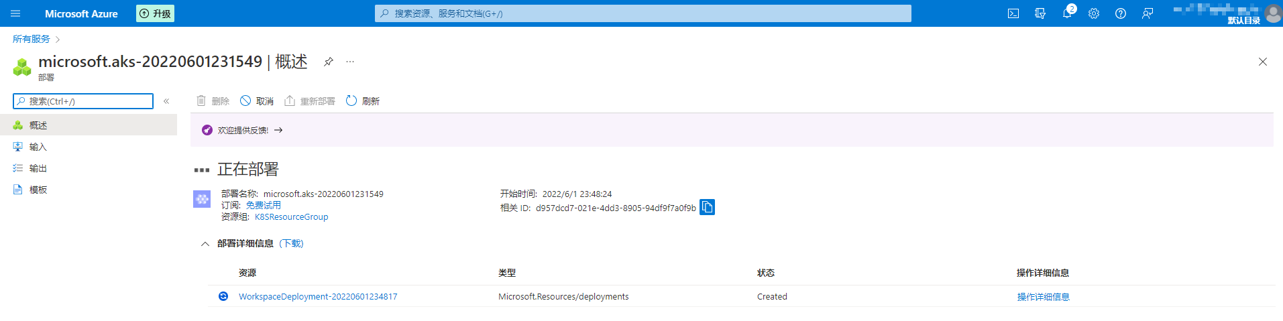Click the 开始时间 value 2022/6/1 23:48:24
The width and height of the screenshot is (1283, 321).
click(577, 194)
